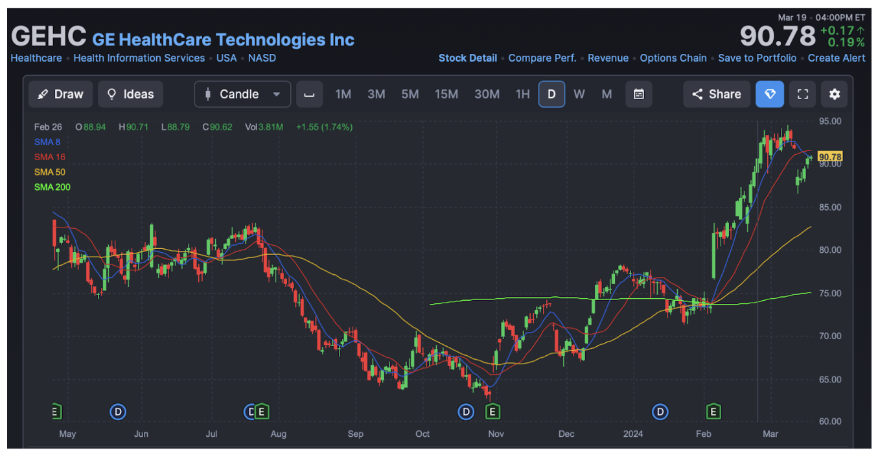Click the candle icon in chart type selector
The image size is (878, 457).
(208, 94)
